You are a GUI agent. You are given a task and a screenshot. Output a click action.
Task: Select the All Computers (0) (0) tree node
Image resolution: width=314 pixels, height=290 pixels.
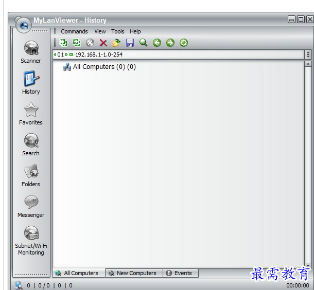(x=99, y=67)
